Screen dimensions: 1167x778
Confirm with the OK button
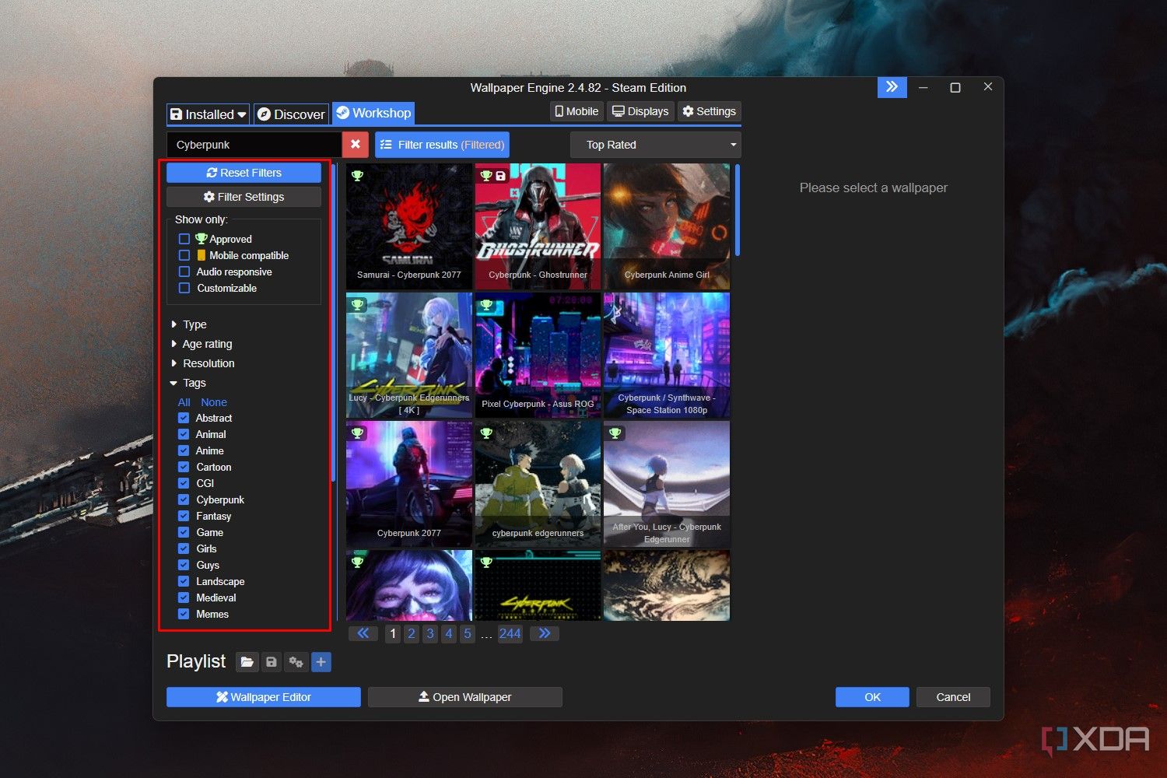tap(872, 697)
